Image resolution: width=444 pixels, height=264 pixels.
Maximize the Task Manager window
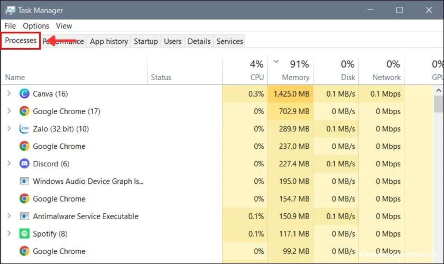click(x=400, y=10)
